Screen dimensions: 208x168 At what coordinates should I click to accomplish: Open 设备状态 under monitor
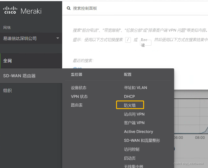tap(79, 88)
